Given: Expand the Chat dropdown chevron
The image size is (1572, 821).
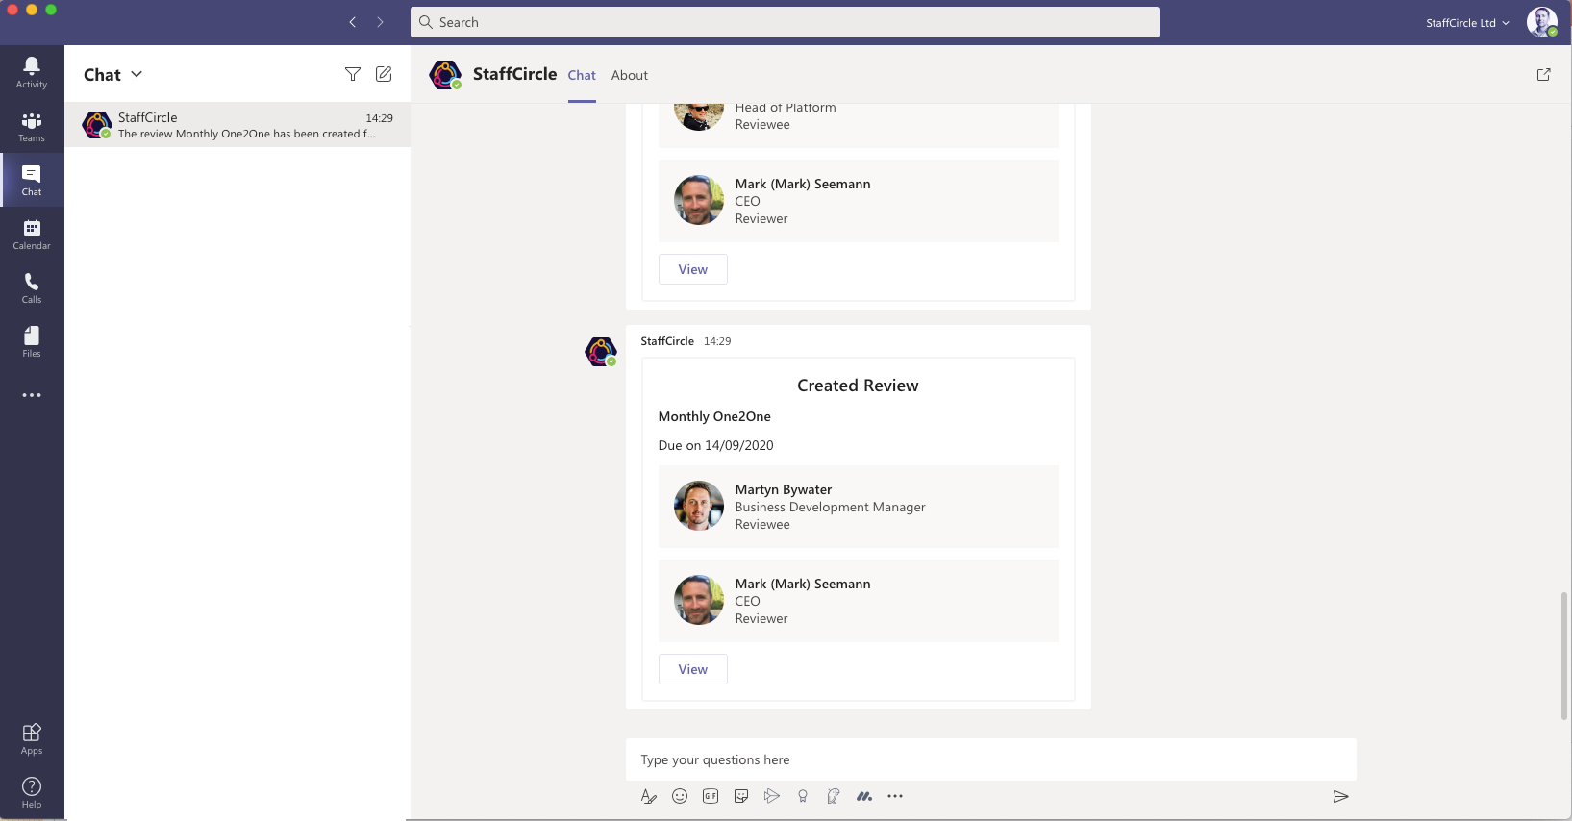Looking at the screenshot, I should pyautogui.click(x=137, y=74).
